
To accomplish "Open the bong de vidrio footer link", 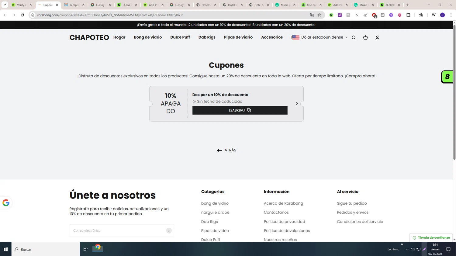I will coord(215,203).
